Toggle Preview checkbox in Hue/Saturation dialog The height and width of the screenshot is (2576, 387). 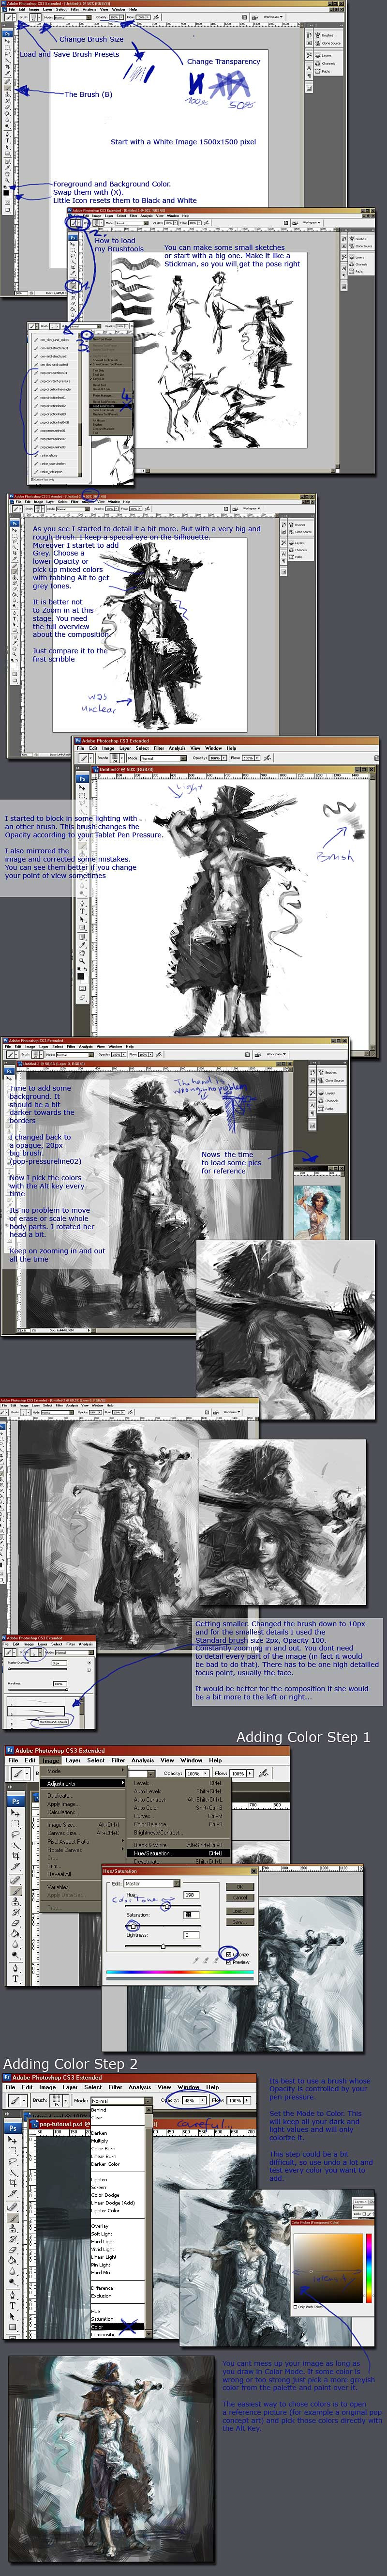click(229, 1962)
